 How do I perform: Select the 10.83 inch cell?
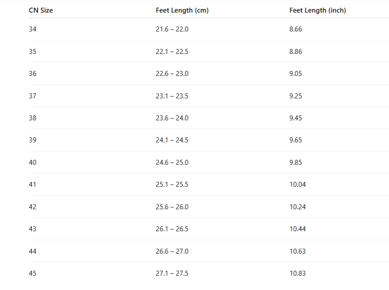(x=297, y=273)
